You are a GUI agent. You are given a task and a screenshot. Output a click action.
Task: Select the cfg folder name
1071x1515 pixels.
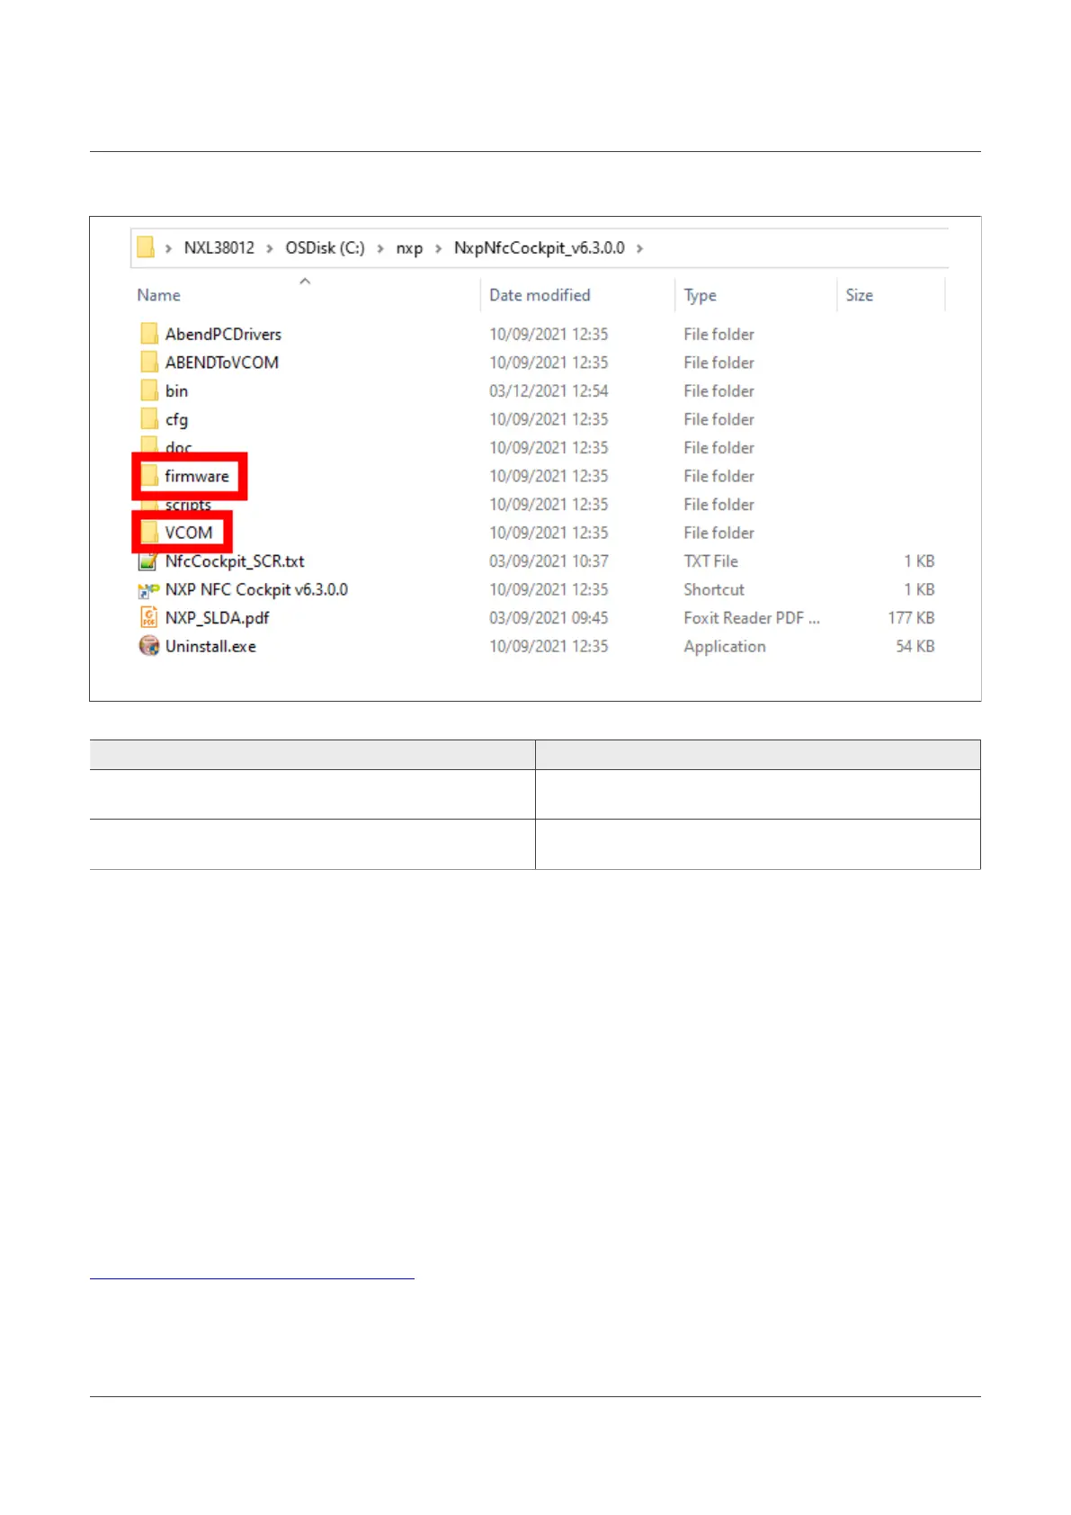[176, 420]
